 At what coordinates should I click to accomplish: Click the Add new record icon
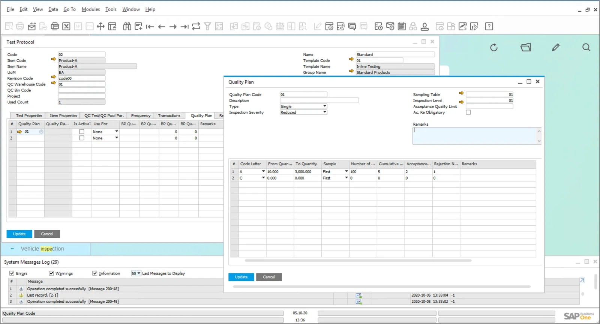point(138,26)
